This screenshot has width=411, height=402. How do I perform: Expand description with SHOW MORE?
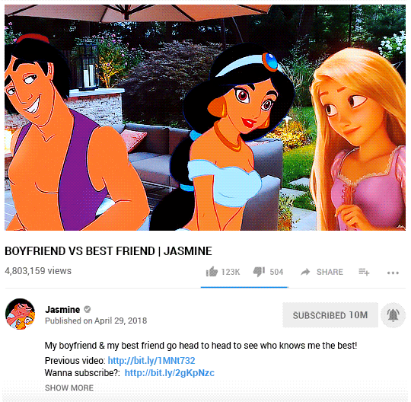pos(69,388)
